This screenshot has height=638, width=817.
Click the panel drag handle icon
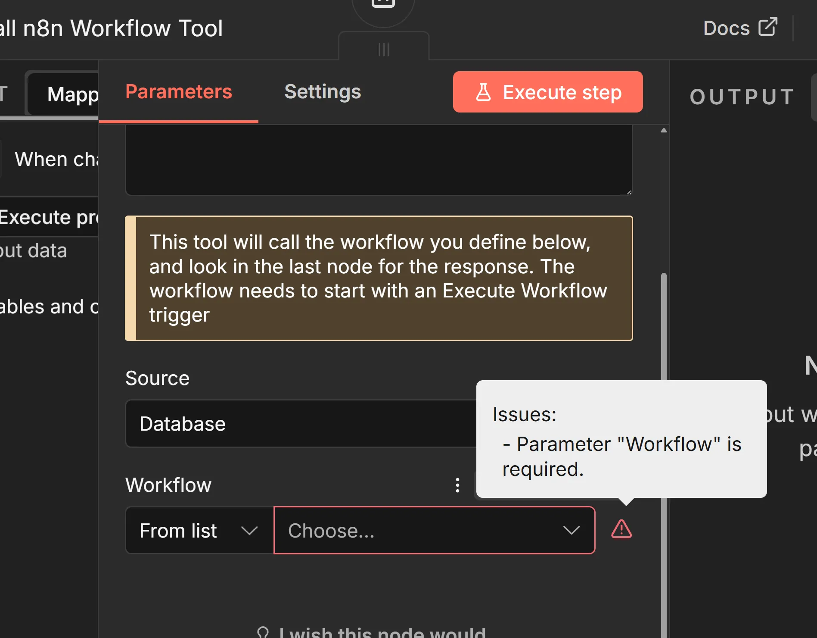[x=384, y=50]
